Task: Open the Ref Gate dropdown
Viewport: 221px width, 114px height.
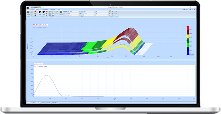Action: (x=89, y=15)
